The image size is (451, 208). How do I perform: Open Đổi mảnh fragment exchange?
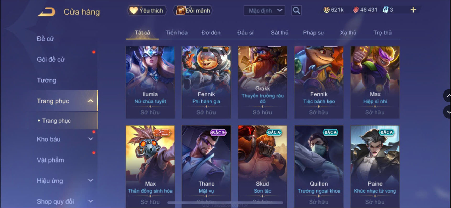coord(193,10)
